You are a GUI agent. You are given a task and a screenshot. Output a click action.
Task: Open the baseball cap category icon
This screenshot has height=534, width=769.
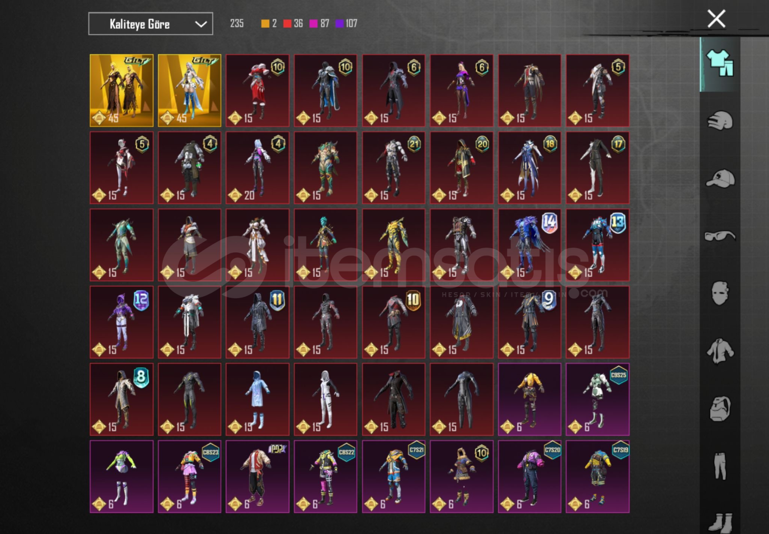point(720,178)
